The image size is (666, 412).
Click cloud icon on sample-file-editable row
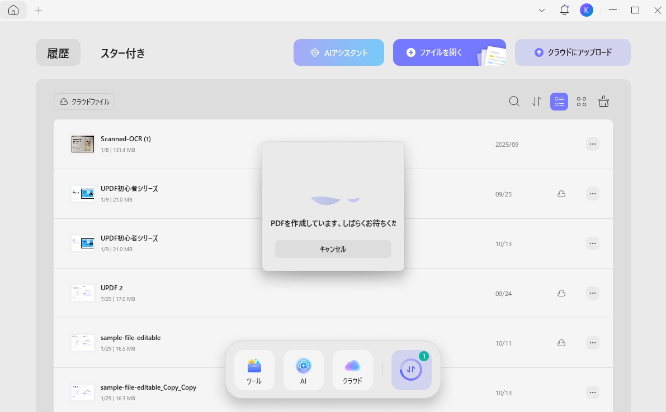561,342
